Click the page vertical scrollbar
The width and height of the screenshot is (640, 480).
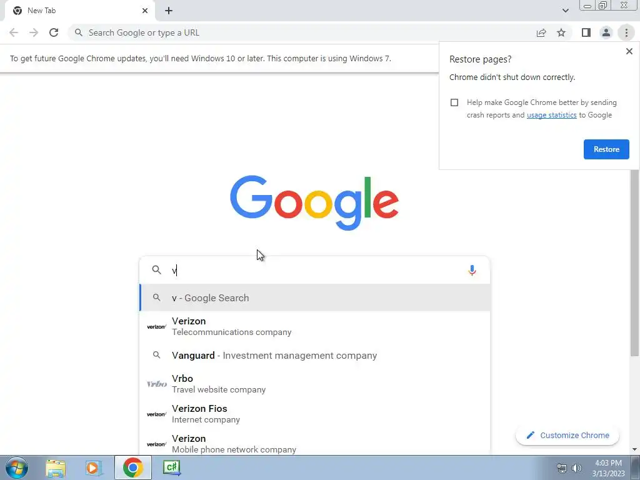634,261
